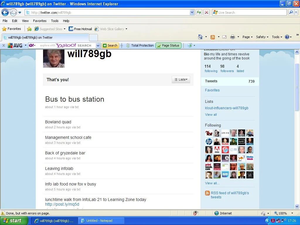
Task: Open the search provider dropdown arrow
Action: [x=296, y=12]
